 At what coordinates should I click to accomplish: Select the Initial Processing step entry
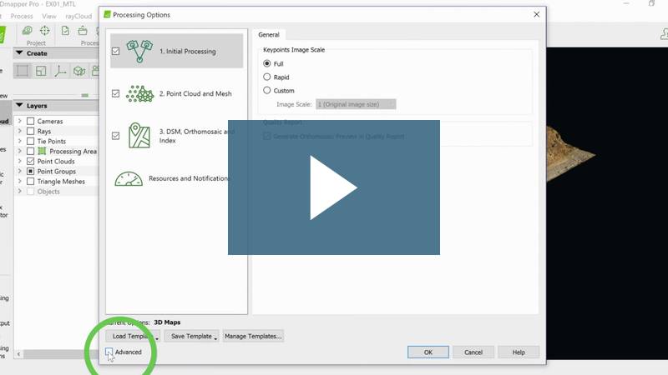tap(176, 51)
